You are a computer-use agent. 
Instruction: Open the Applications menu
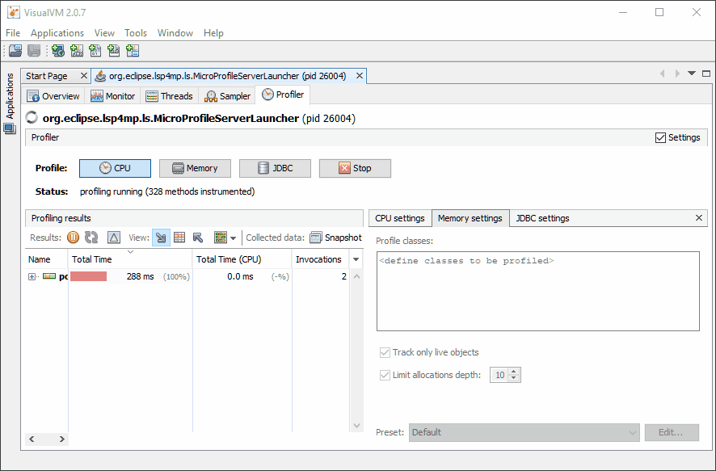coord(57,33)
